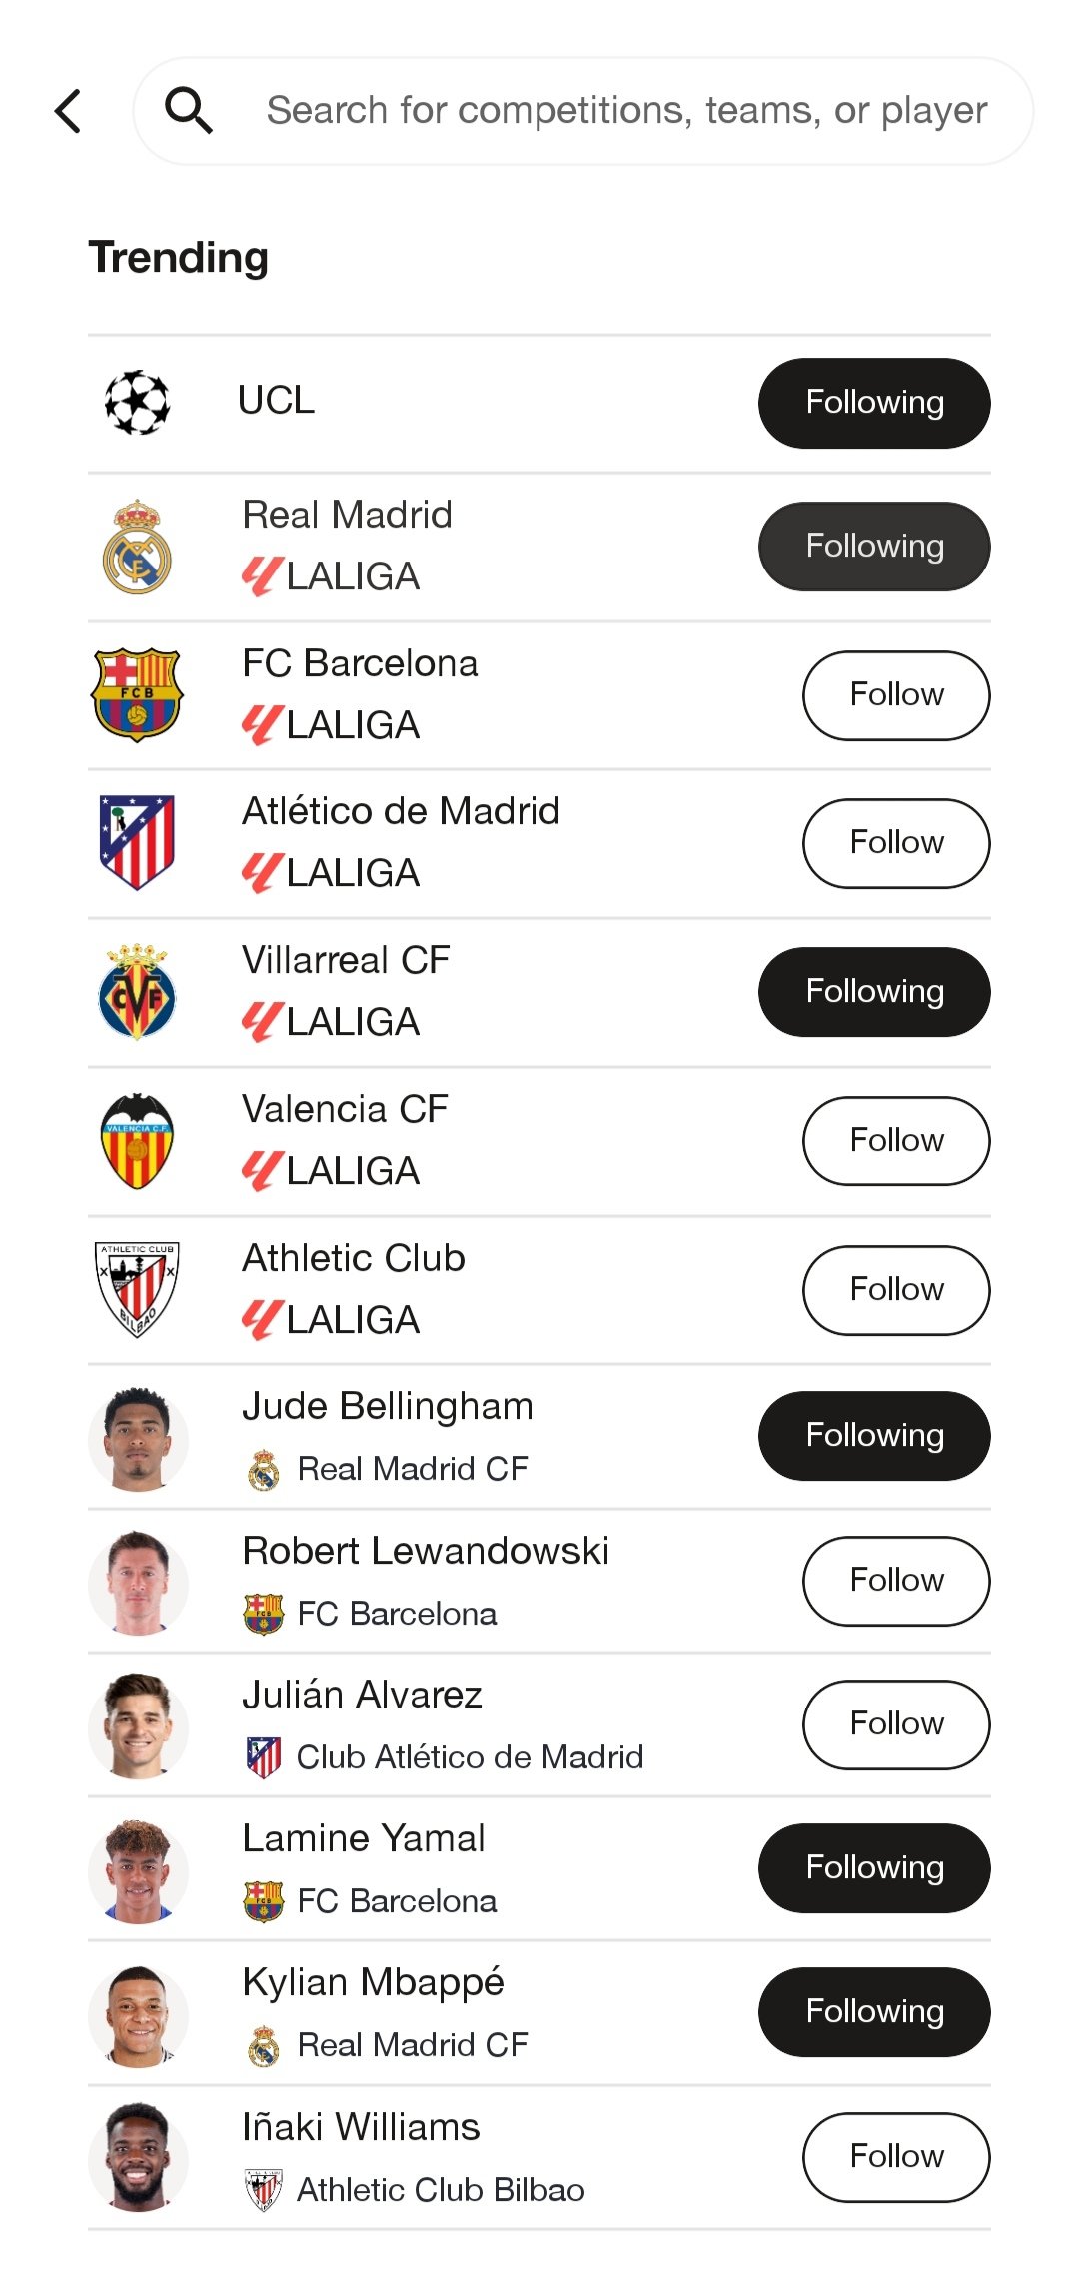Tap the Real Madrid club crest
Image resolution: width=1079 pixels, height=2277 pixels.
[x=138, y=548]
